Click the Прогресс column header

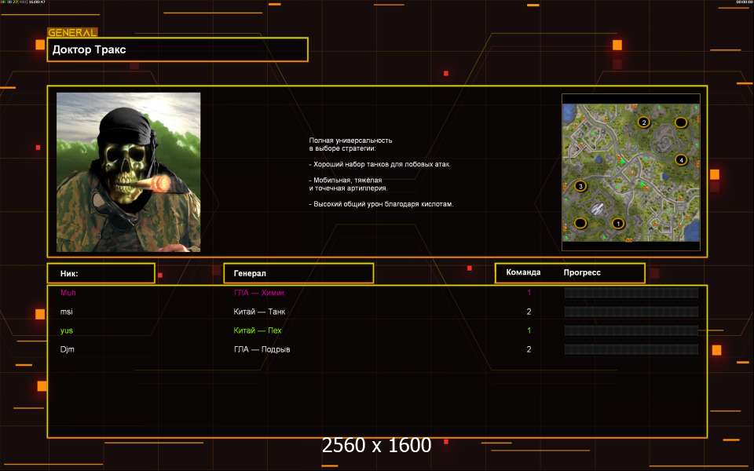(582, 272)
